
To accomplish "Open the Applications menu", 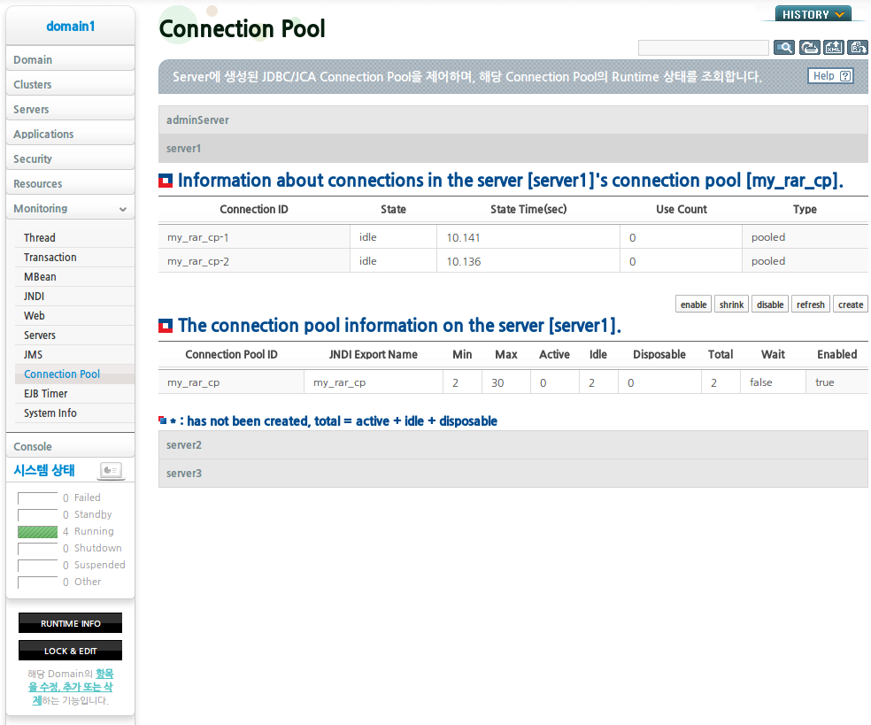I will [70, 134].
